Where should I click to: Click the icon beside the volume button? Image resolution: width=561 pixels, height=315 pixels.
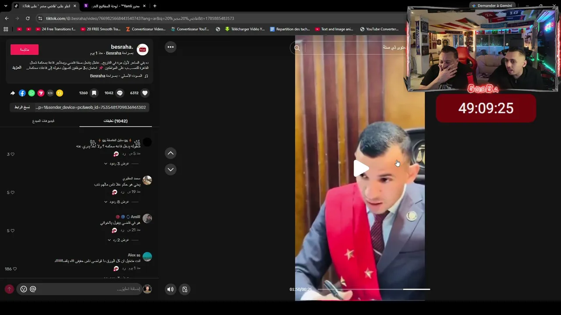coord(185,289)
